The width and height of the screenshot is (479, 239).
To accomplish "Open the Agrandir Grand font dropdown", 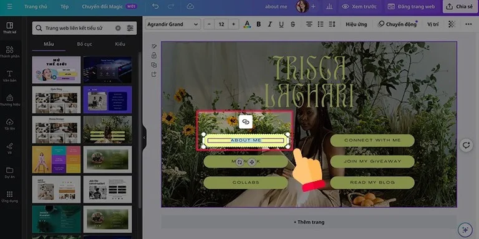I will coord(173,24).
